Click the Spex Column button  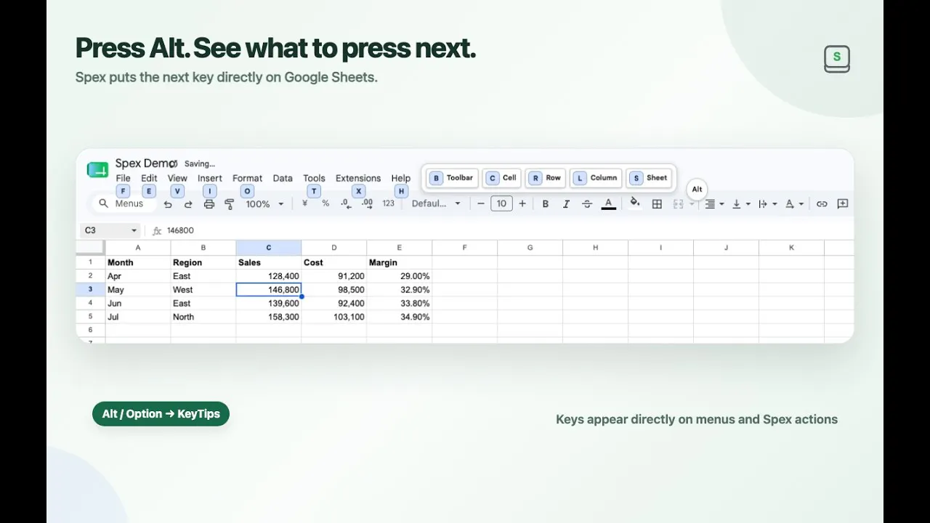pos(596,178)
